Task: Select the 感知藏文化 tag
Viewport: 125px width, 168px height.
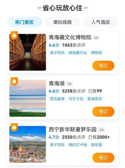Action: 78,53
